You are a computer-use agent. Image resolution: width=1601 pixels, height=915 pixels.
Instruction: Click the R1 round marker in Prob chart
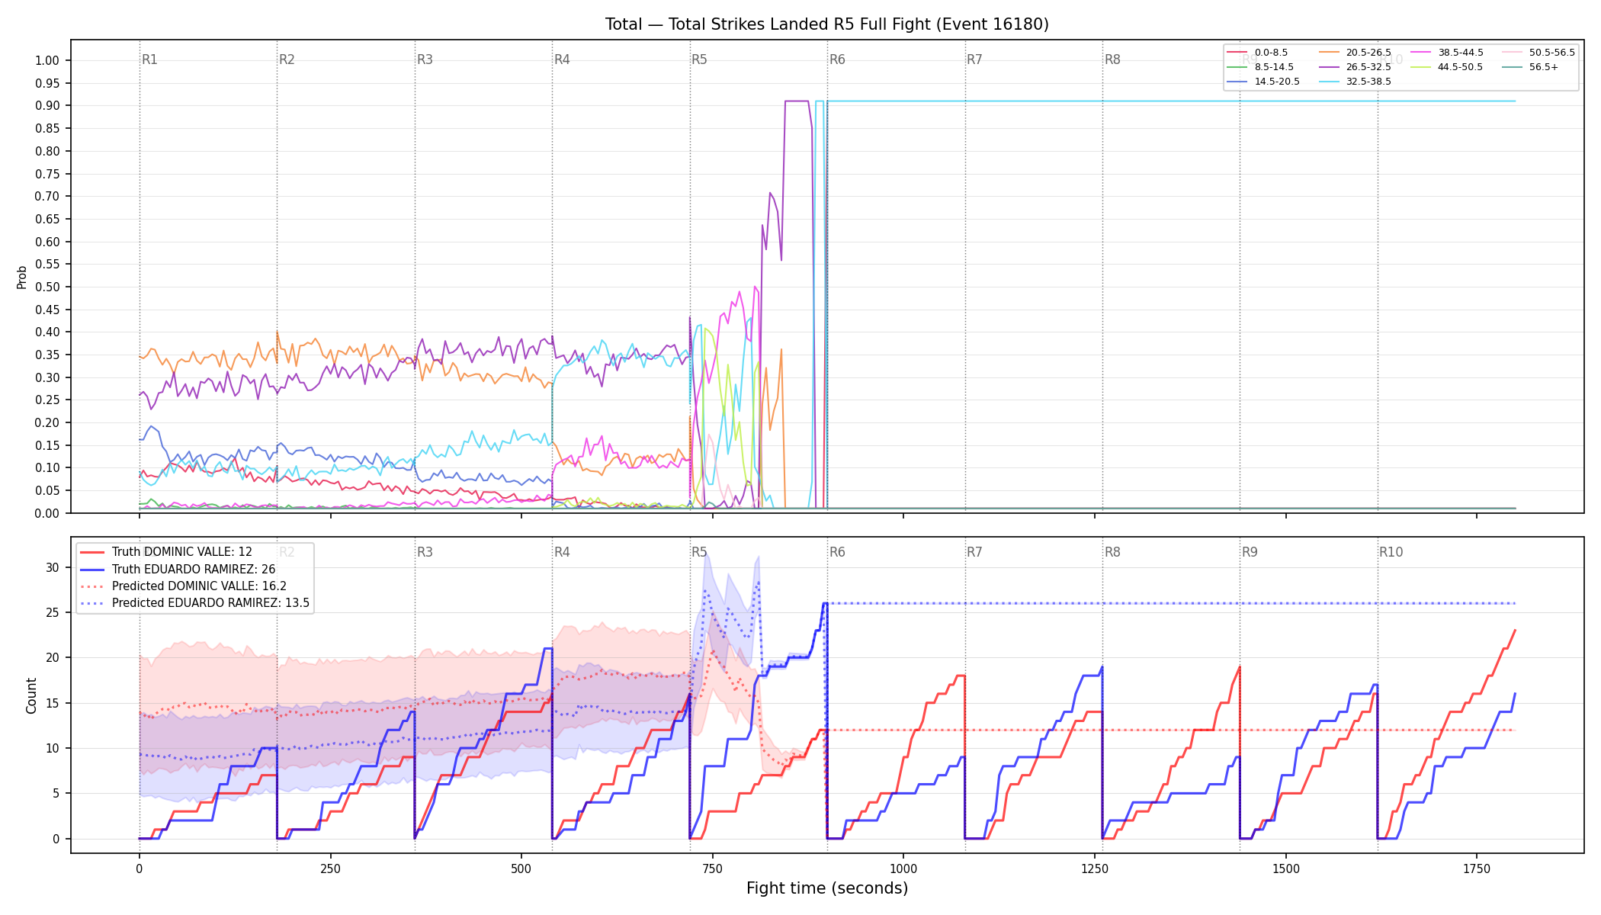(x=149, y=59)
